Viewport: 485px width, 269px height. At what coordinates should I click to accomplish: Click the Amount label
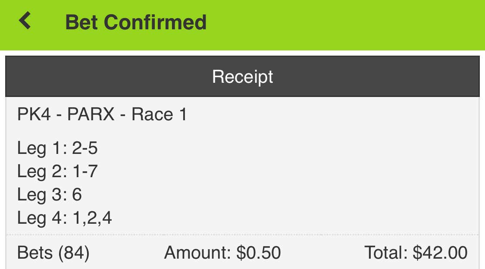point(198,253)
